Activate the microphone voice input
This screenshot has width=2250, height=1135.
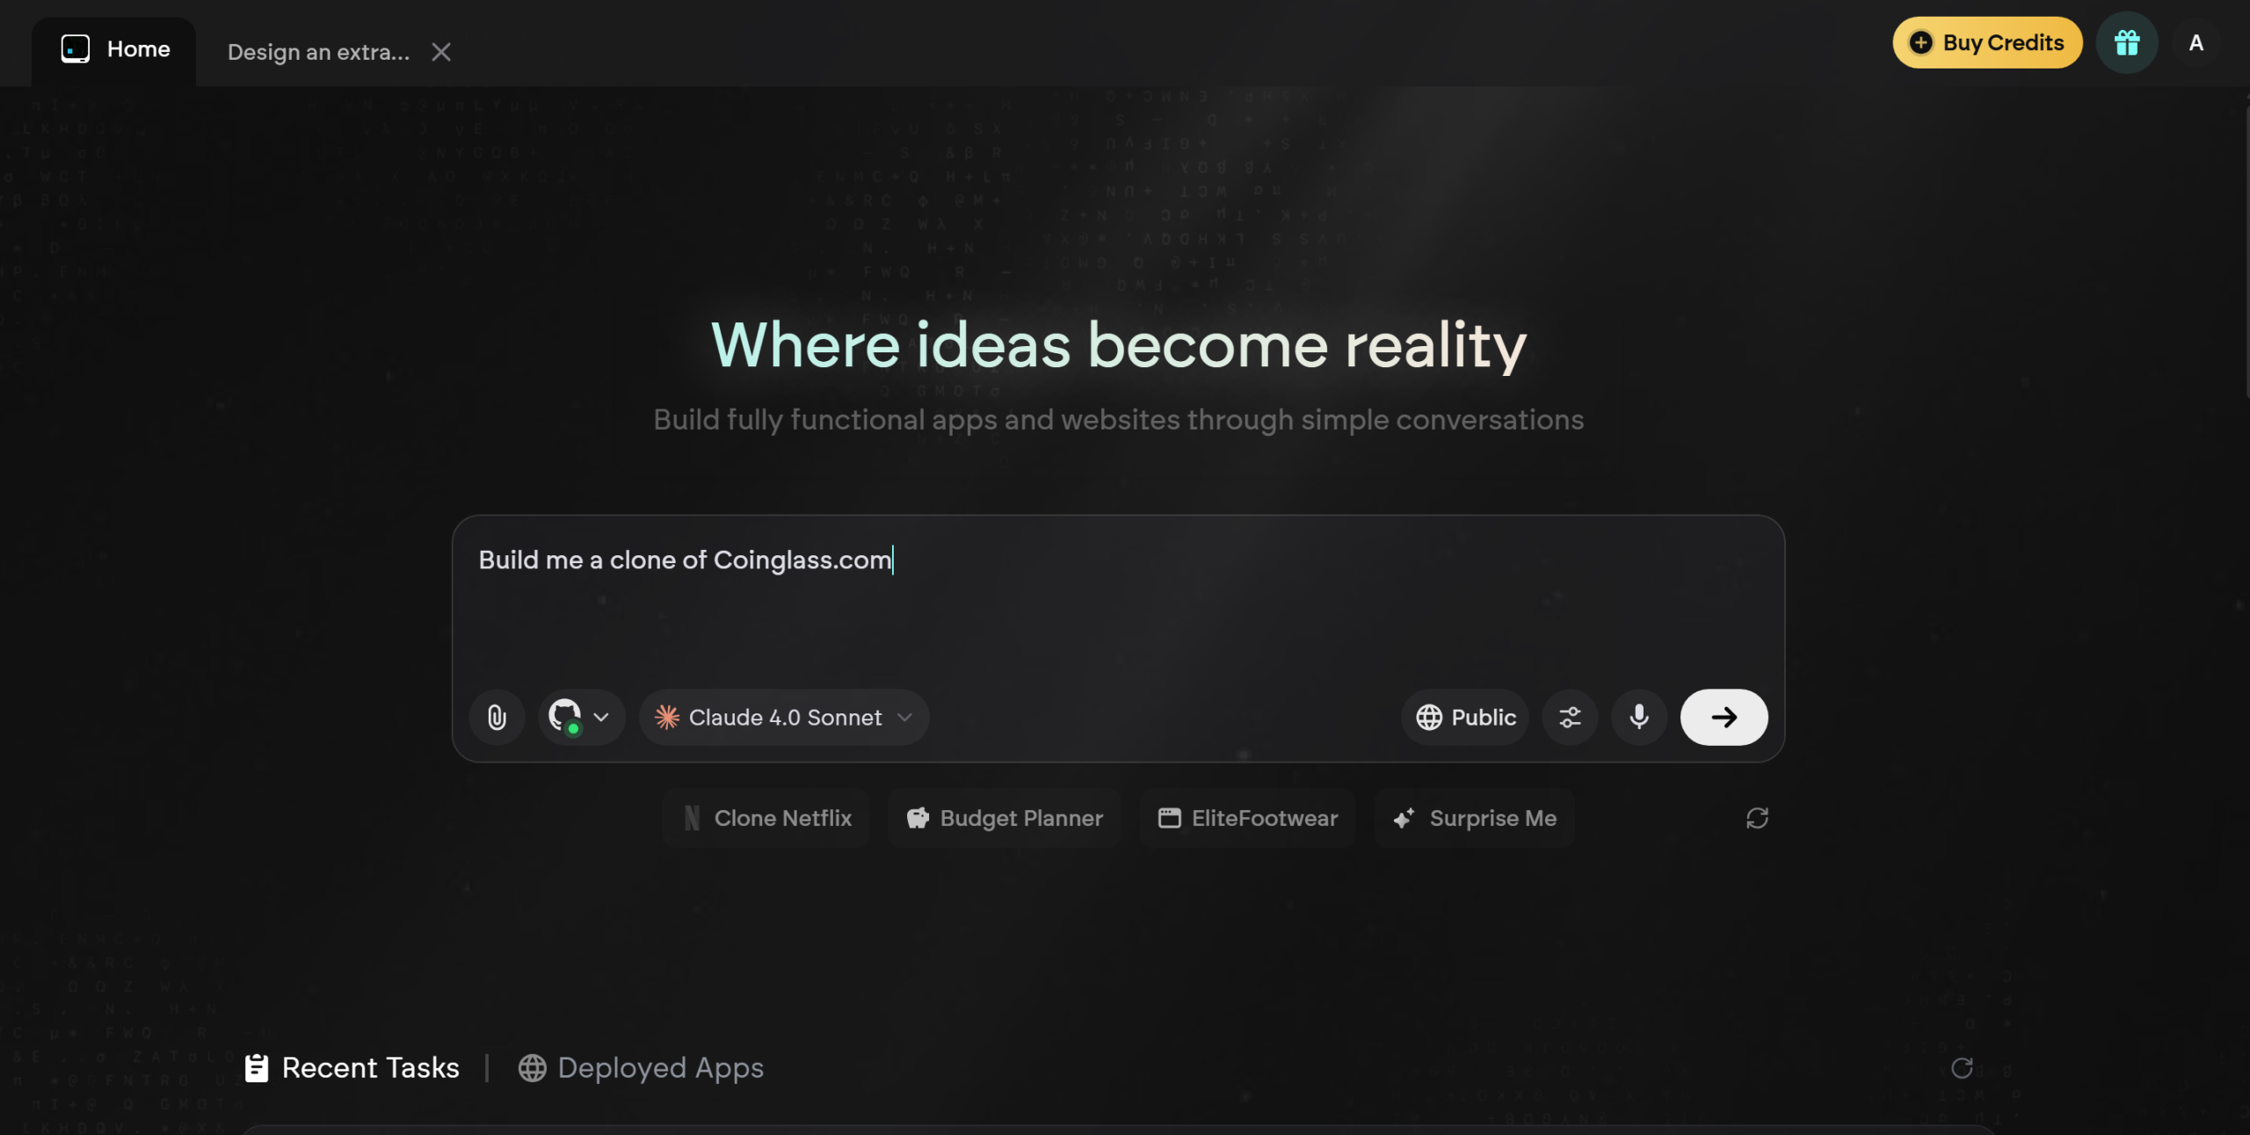click(x=1638, y=718)
